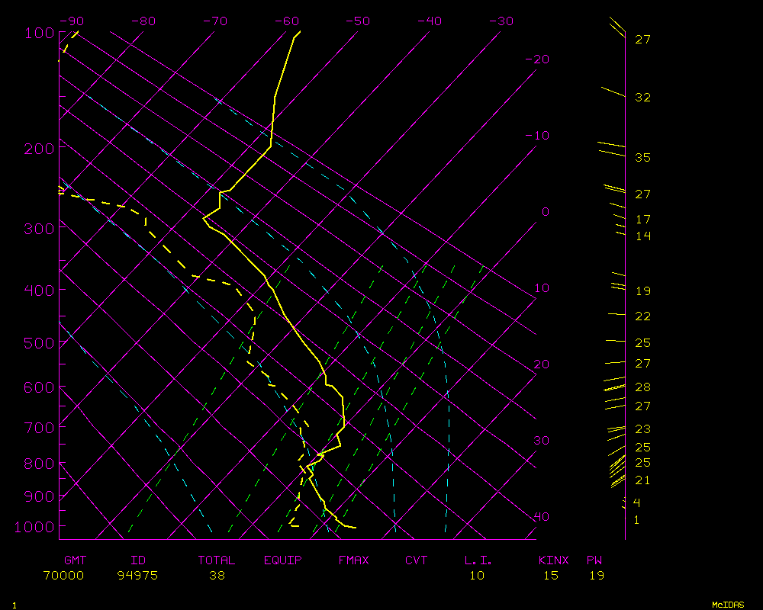The height and width of the screenshot is (610, 763).
Task: Click the station ID value 94975
Action: [x=137, y=576]
